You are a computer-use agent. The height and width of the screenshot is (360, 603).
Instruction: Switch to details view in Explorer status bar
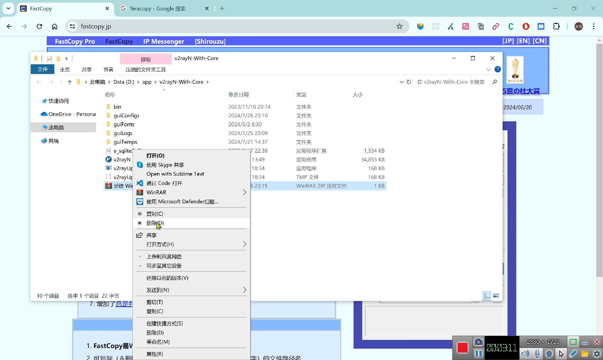(x=487, y=296)
